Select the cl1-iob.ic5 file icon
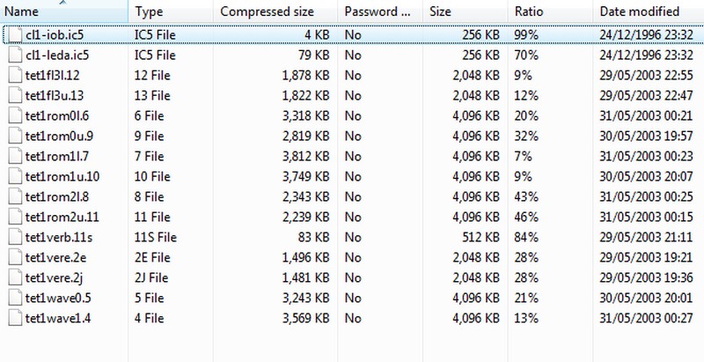 tap(15, 35)
